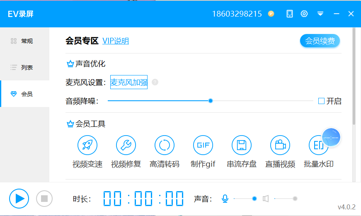Image resolution: width=361 pixels, height=216 pixels.
Task: Click the speaker volume slider handle
Action: (295, 199)
